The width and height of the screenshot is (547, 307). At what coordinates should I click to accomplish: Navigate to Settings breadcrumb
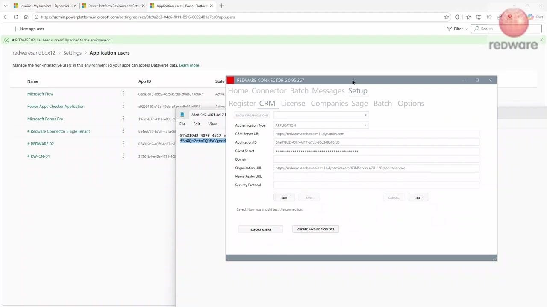click(72, 53)
